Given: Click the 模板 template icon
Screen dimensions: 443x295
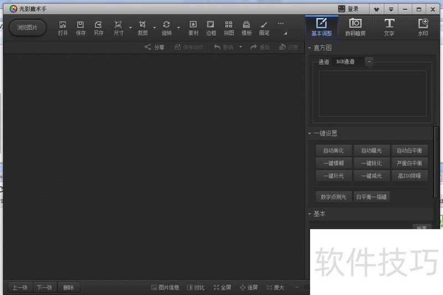Looking at the screenshot, I should coord(246,28).
